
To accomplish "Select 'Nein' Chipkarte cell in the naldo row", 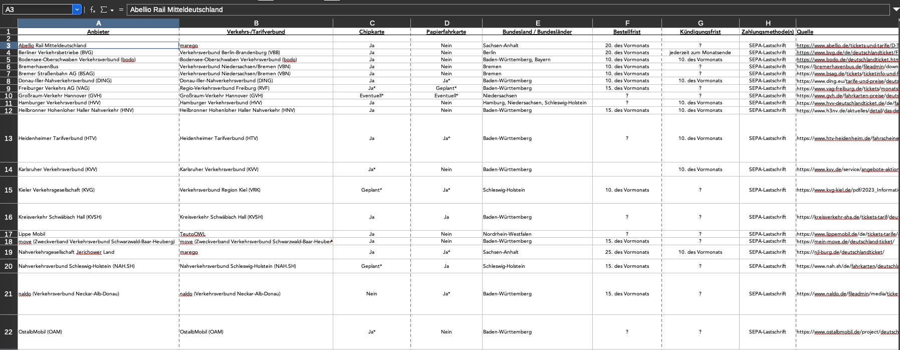I will pyautogui.click(x=372, y=294).
